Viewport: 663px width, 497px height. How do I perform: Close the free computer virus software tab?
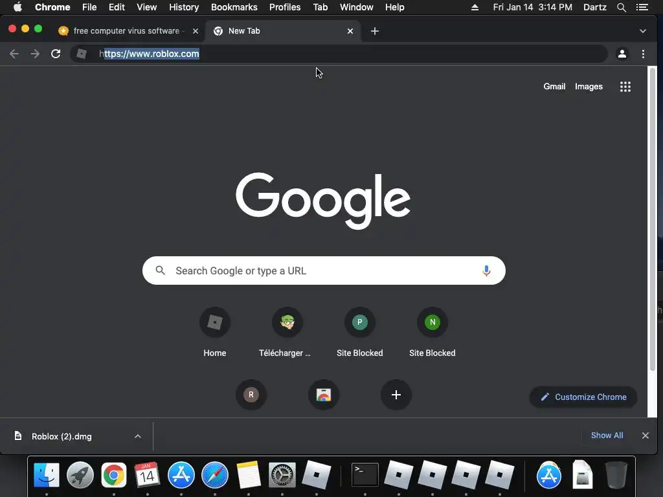(x=196, y=31)
